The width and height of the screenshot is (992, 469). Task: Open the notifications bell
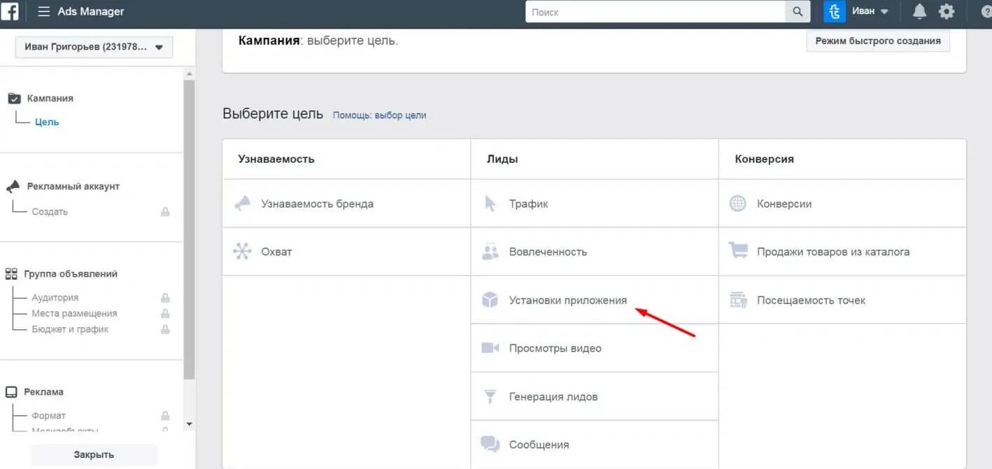pos(920,12)
